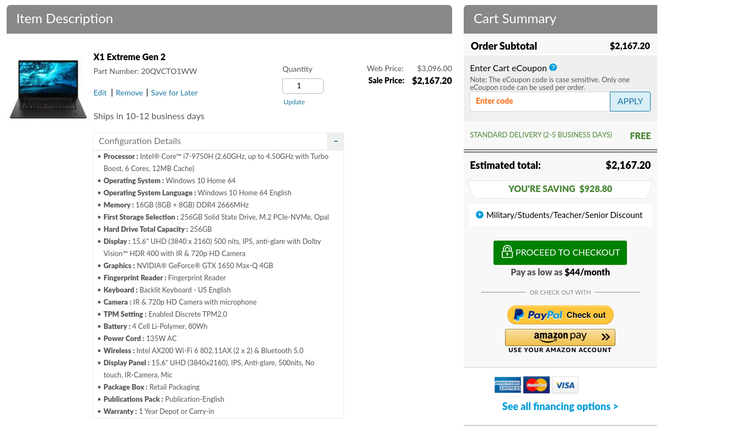Click the lock icon on the Proceed to Checkout button
751x431 pixels.
click(507, 252)
